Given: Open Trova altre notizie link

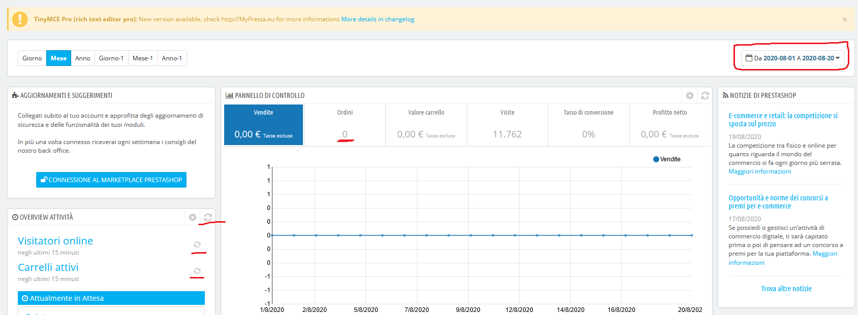Looking at the screenshot, I should coord(786,289).
